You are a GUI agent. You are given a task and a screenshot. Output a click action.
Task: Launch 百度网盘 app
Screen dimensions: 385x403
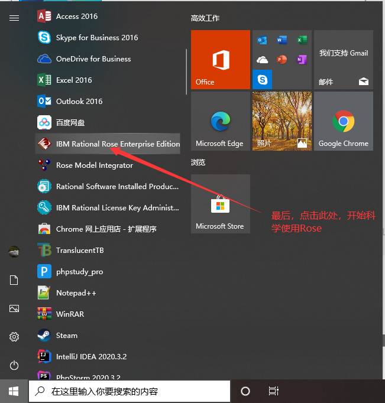[108, 122]
